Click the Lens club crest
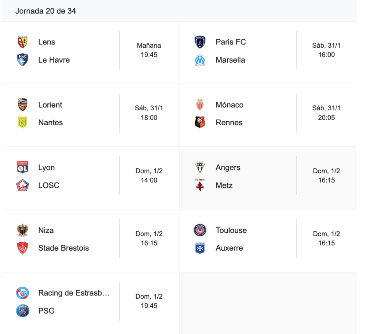This screenshot has height=334, width=373. coord(23,42)
